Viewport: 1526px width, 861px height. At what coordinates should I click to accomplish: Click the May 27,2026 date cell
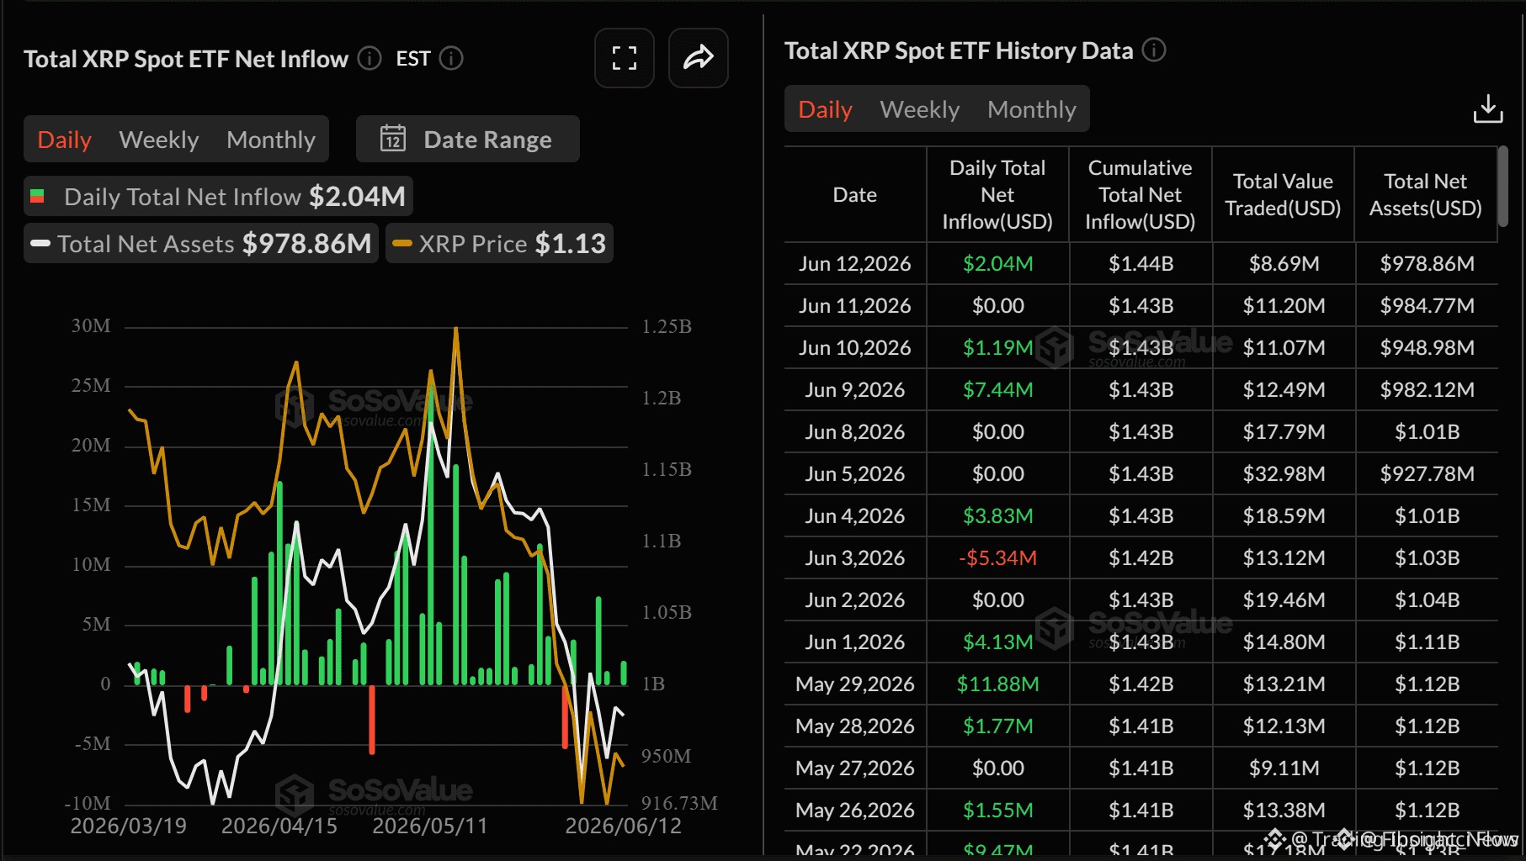[855, 769]
